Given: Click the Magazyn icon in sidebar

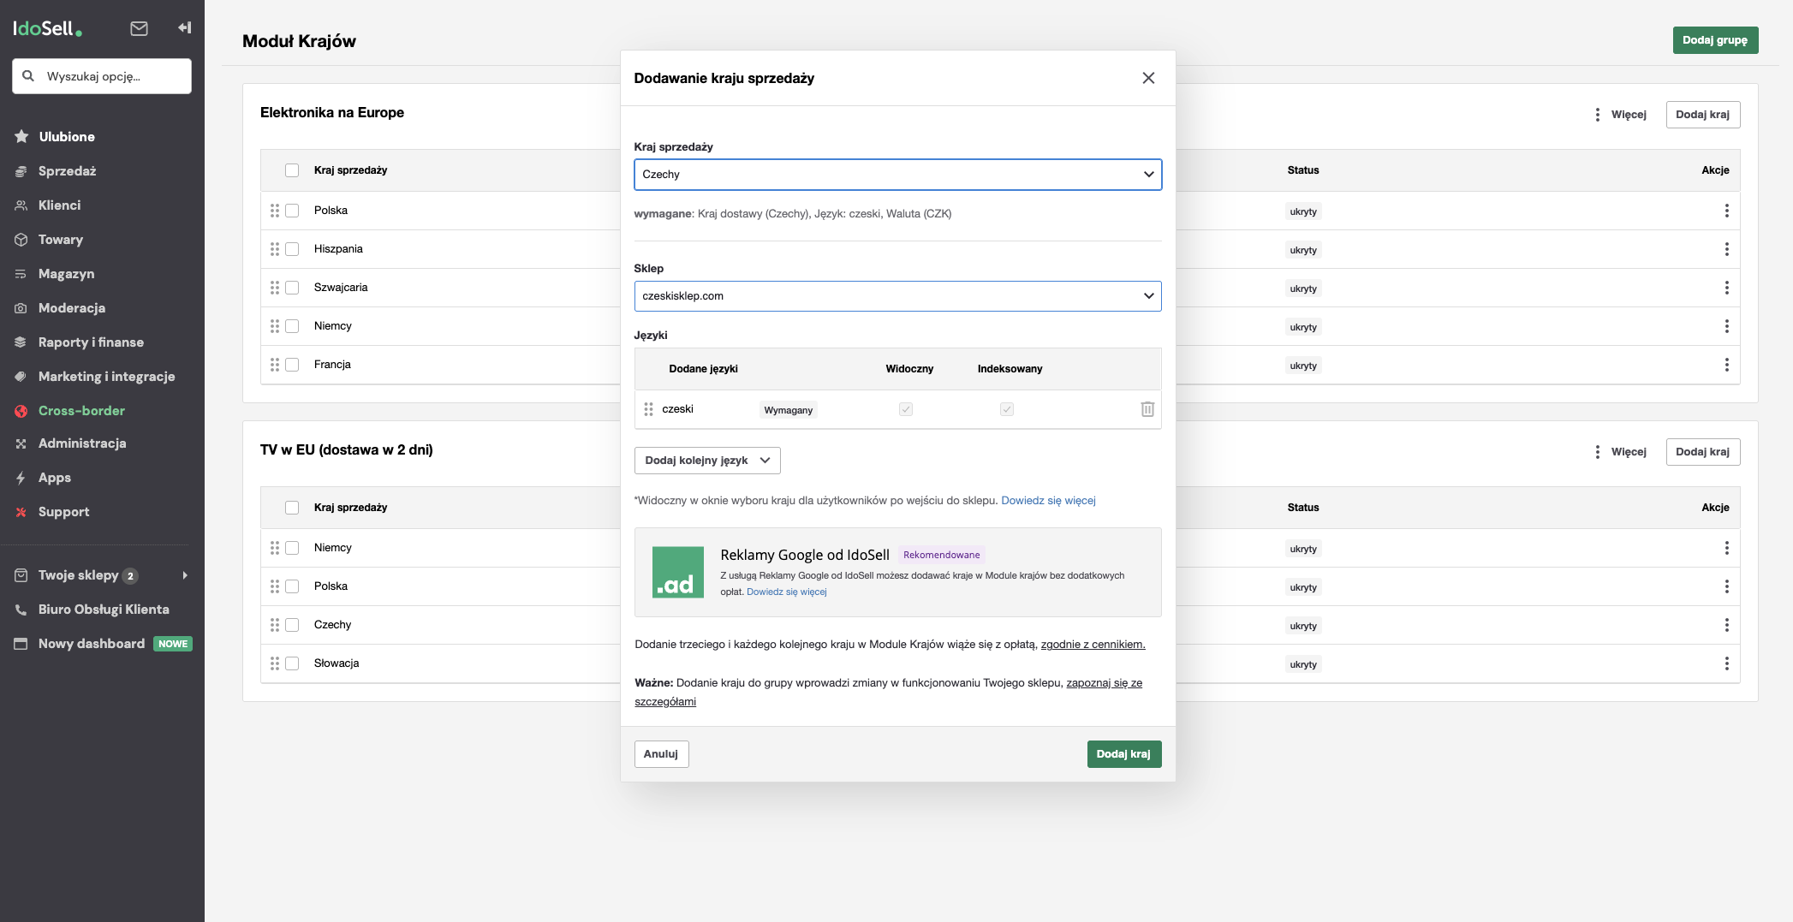Looking at the screenshot, I should 21,274.
